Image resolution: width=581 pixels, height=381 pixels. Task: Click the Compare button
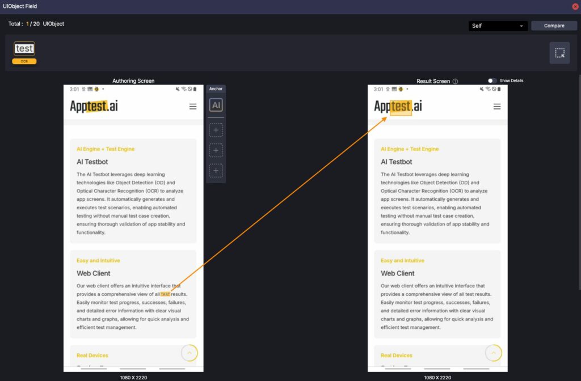pos(554,26)
